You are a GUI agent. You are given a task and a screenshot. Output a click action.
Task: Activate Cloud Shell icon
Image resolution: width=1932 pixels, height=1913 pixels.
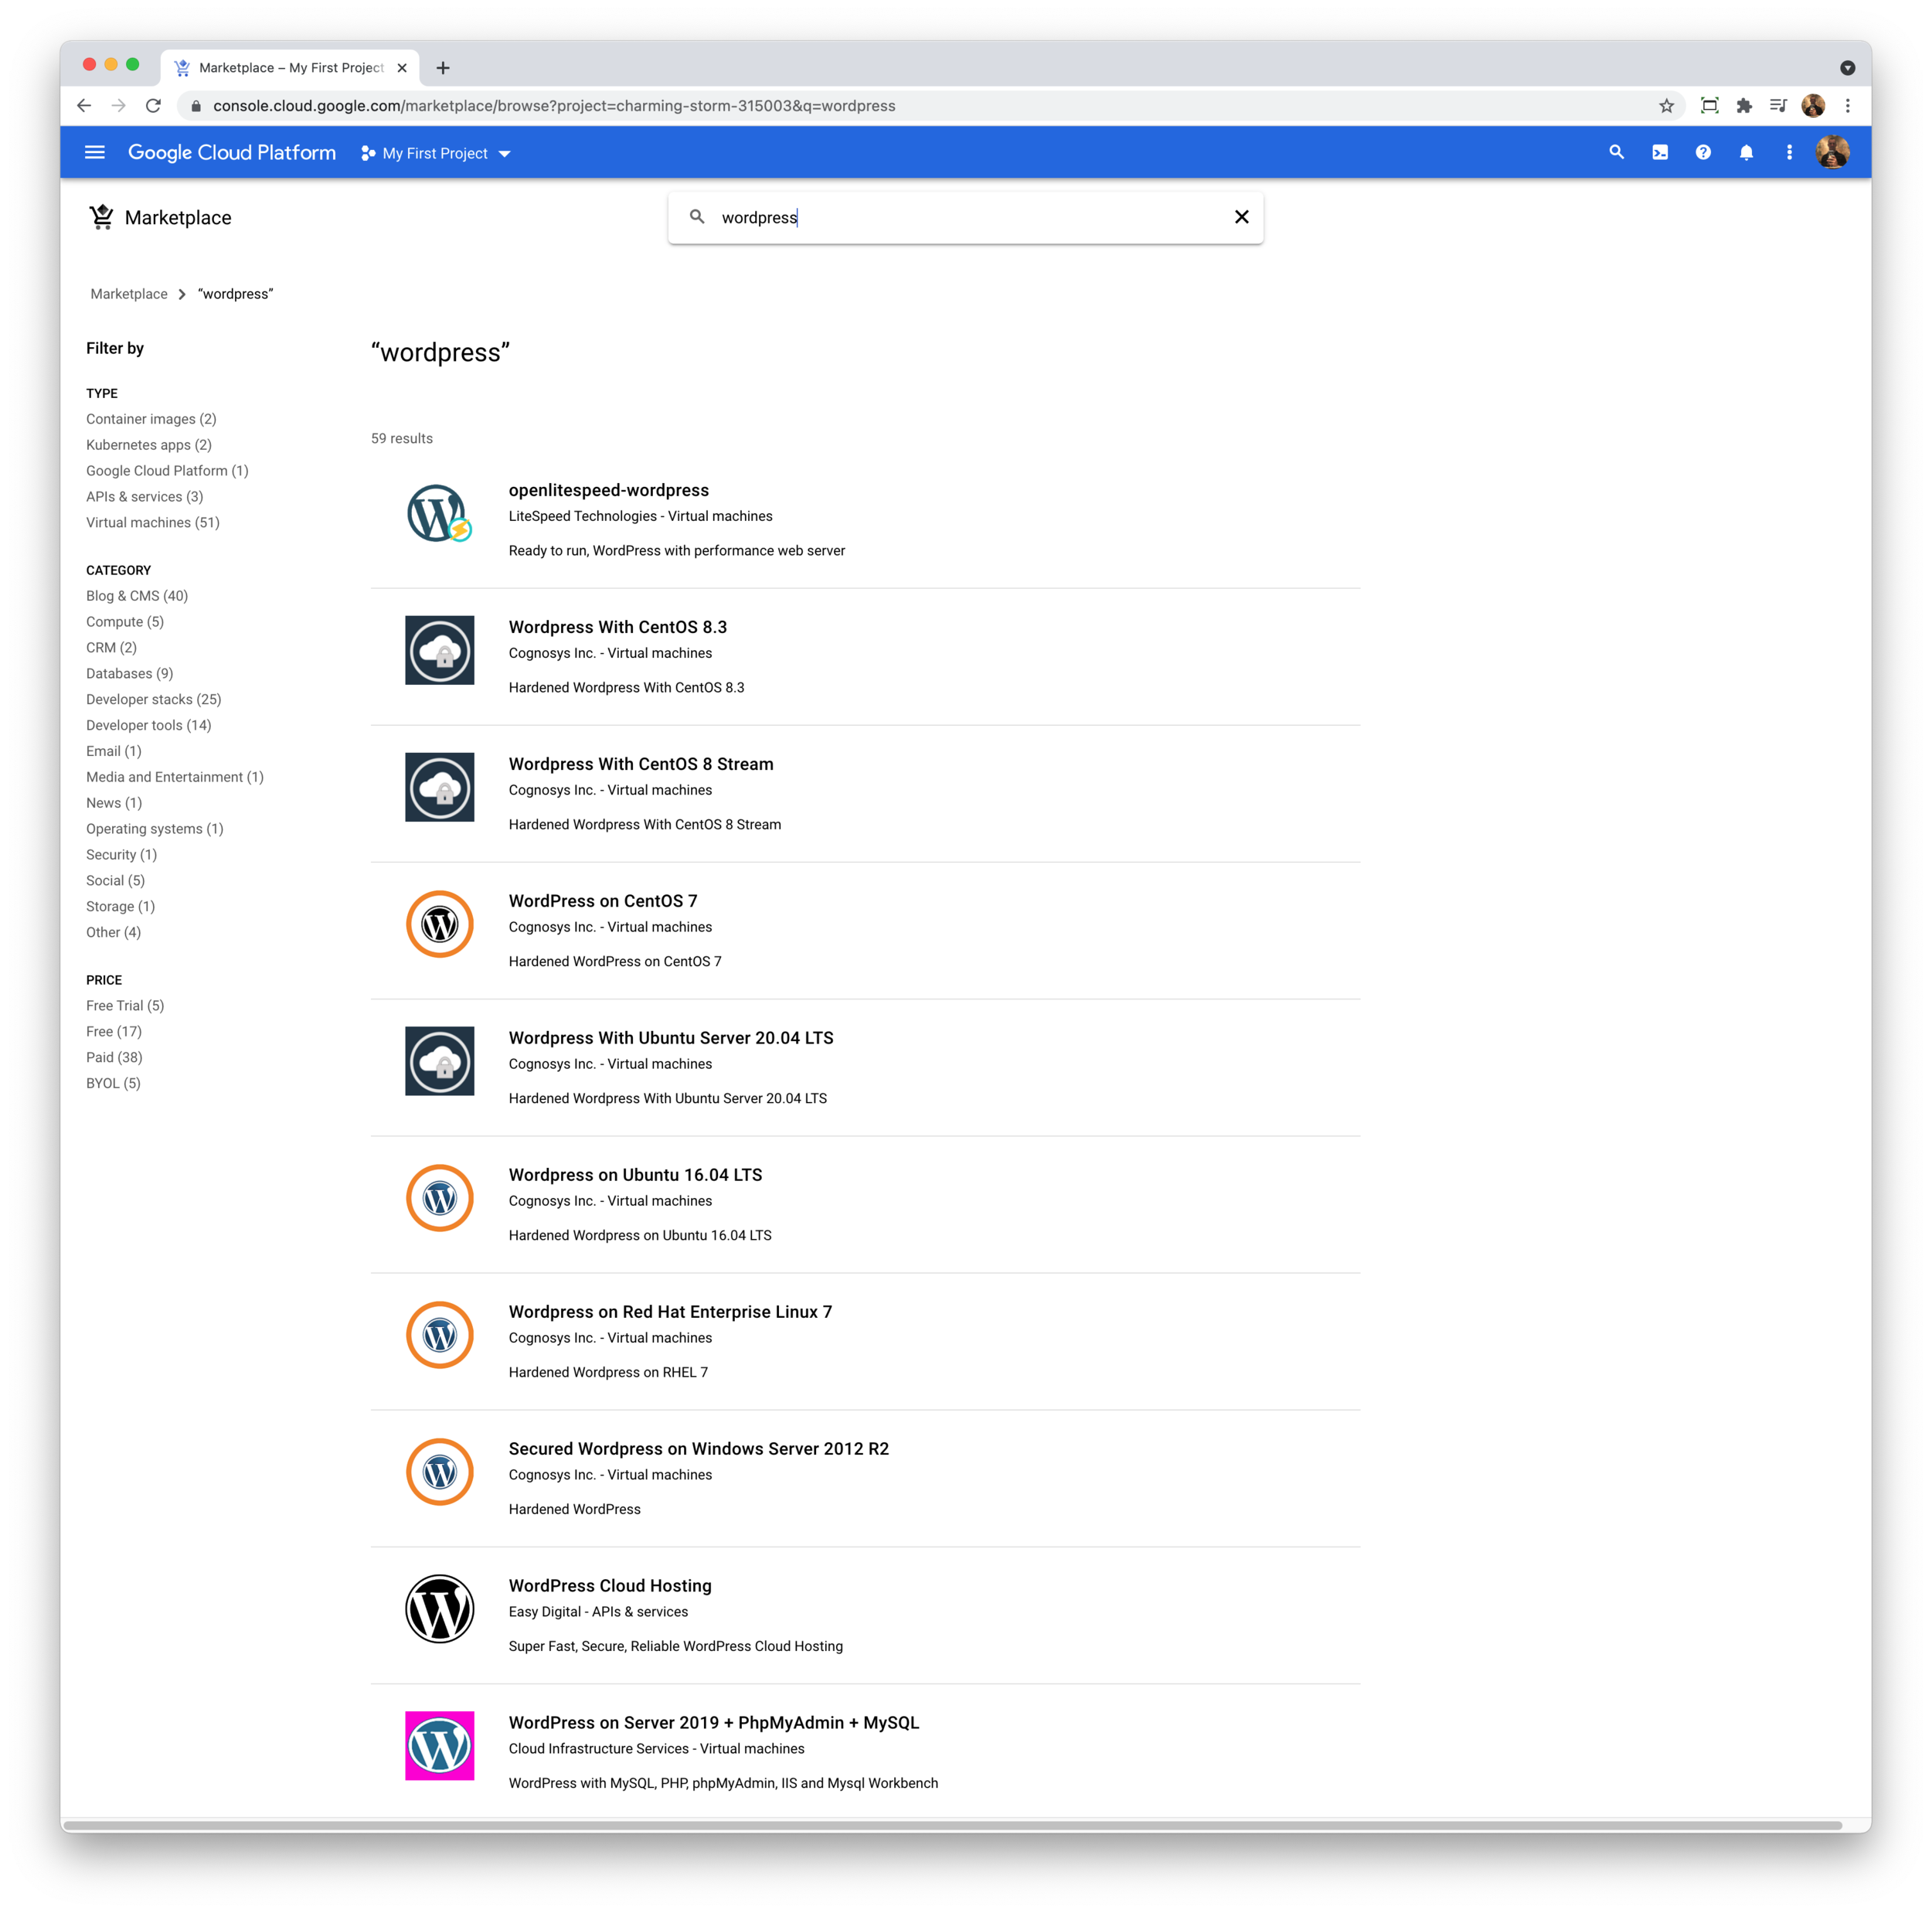coord(1660,153)
